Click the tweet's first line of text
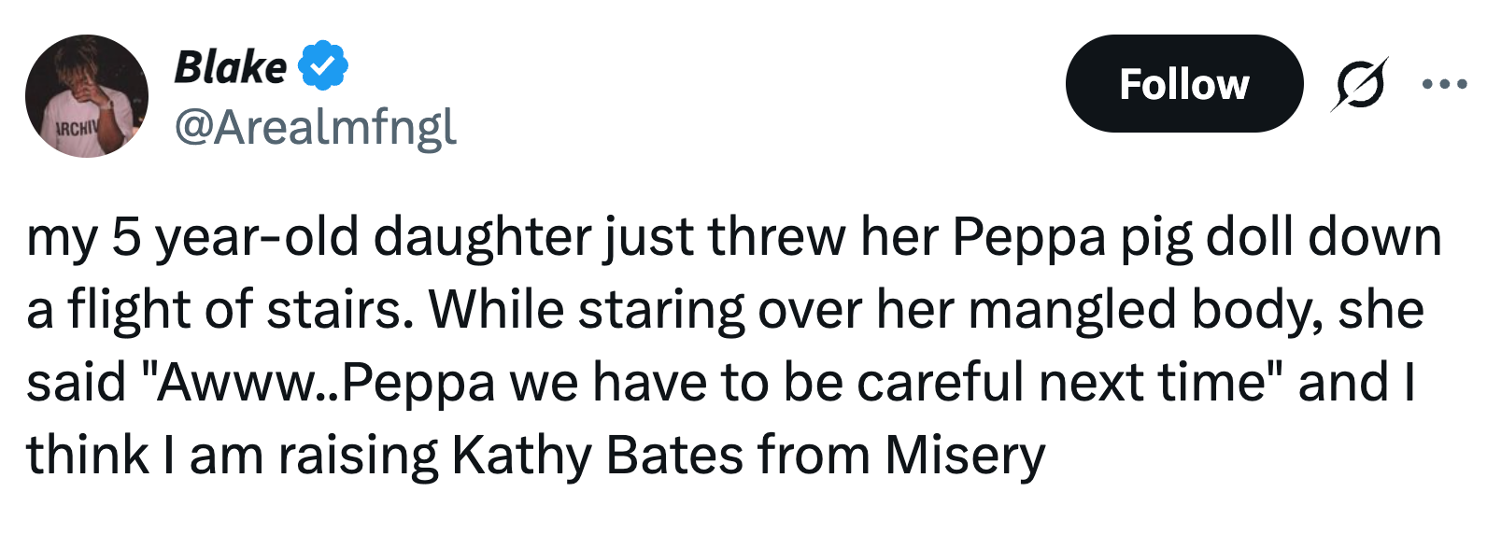 pos(733,237)
